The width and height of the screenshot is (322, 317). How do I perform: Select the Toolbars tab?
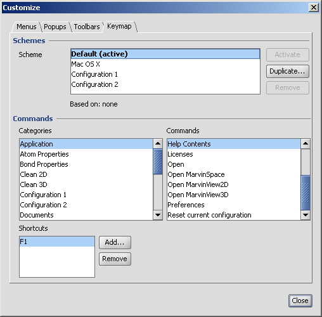click(87, 27)
